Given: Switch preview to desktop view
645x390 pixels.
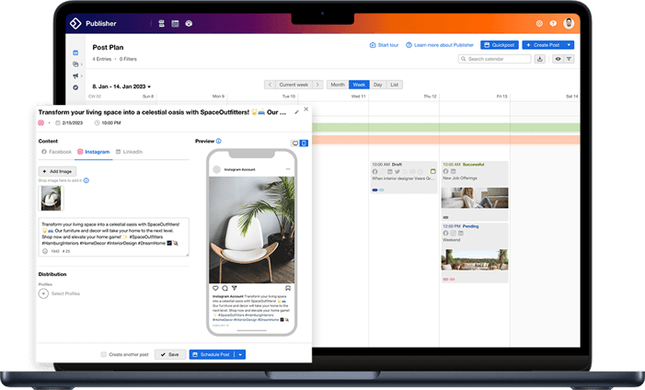Looking at the screenshot, I should [x=295, y=143].
